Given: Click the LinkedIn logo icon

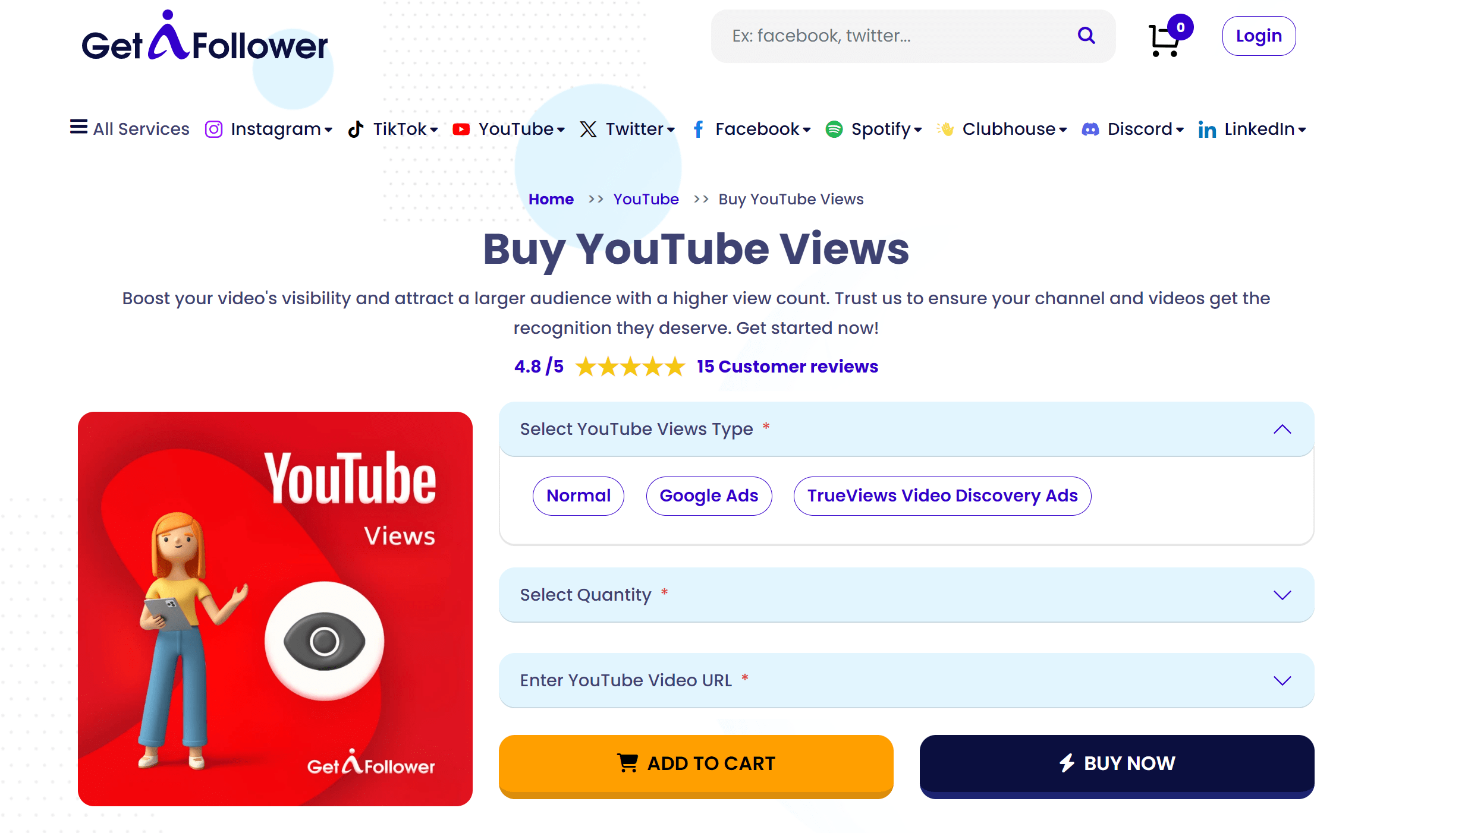Looking at the screenshot, I should tap(1206, 130).
